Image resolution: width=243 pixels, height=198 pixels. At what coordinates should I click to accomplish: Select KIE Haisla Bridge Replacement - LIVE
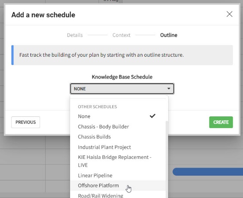118,161
